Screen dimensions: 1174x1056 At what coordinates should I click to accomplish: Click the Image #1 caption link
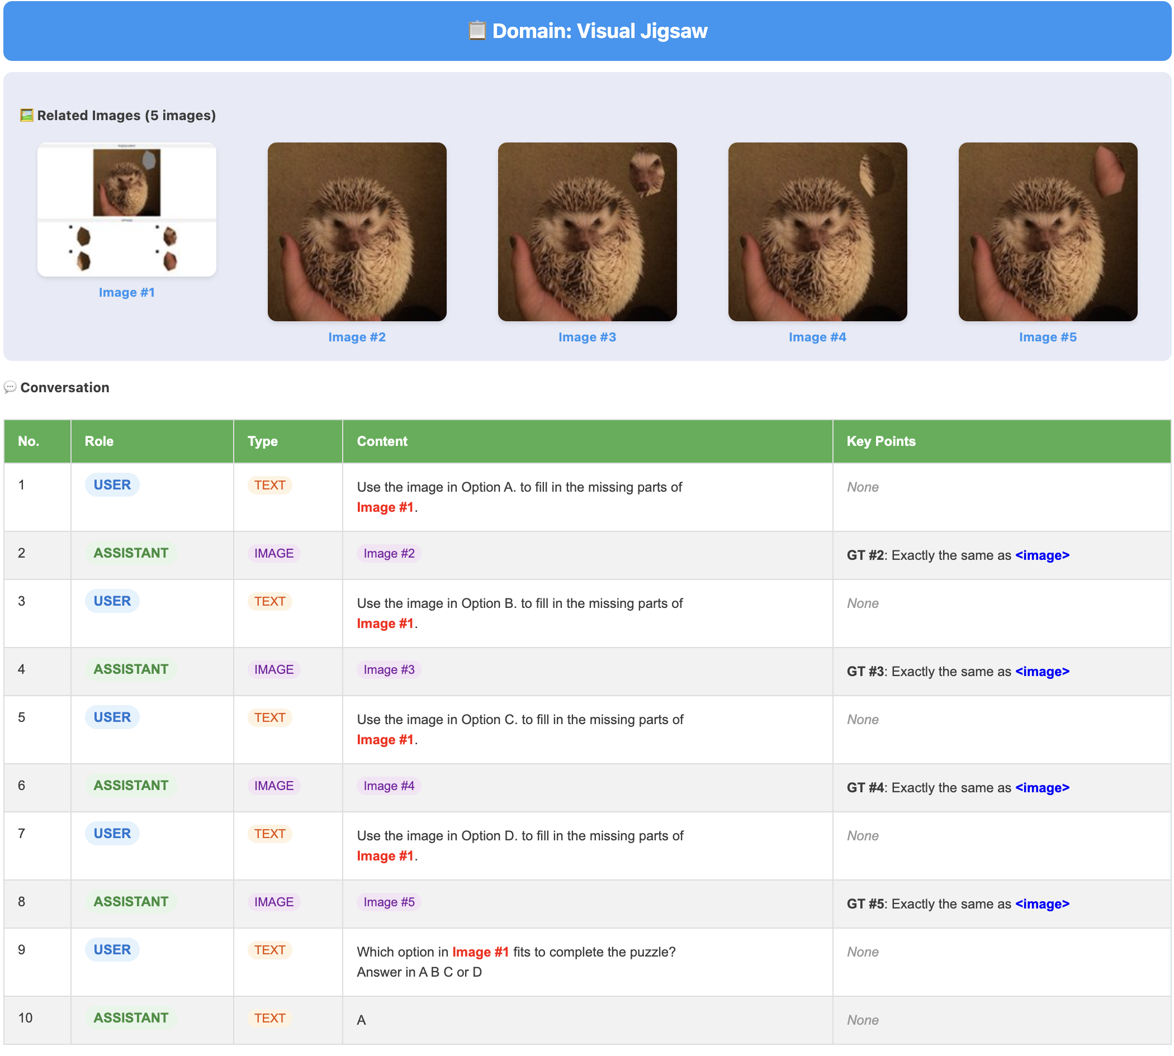coord(126,292)
